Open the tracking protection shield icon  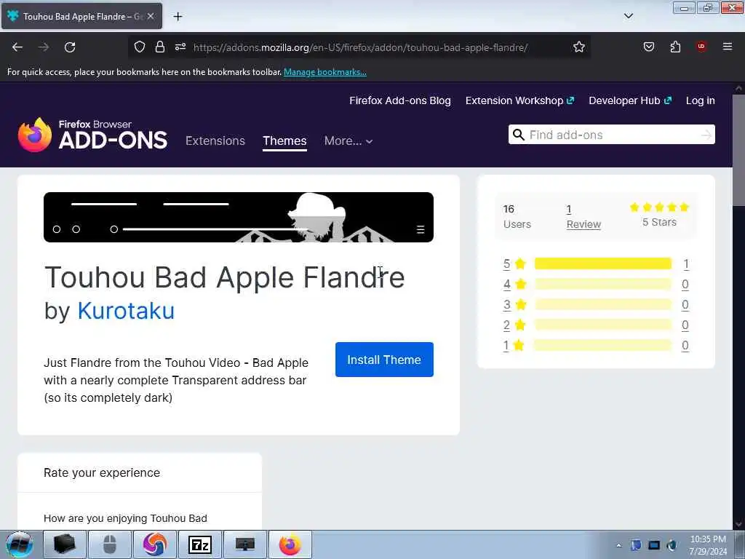139,47
